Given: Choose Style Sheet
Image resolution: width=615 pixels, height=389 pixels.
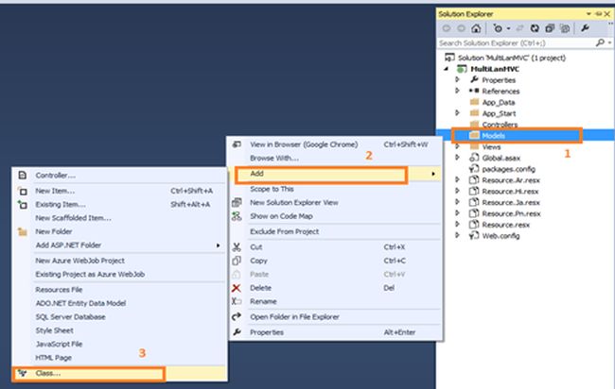Looking at the screenshot, I should pyautogui.click(x=119, y=330).
